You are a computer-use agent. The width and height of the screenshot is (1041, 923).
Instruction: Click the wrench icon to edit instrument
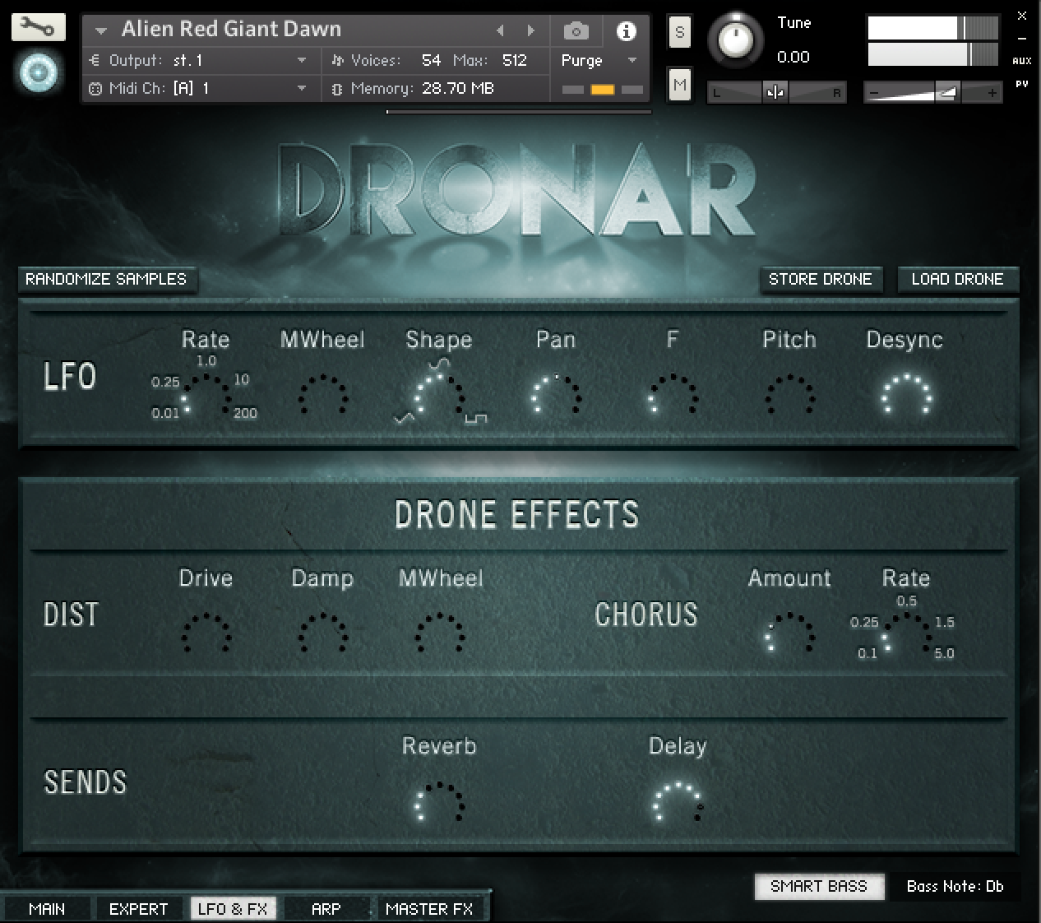[x=38, y=26]
